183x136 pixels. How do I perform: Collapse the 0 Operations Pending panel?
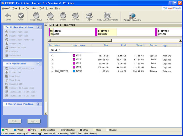(38, 104)
